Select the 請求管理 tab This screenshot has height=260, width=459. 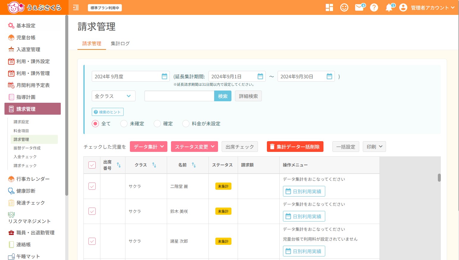click(92, 43)
